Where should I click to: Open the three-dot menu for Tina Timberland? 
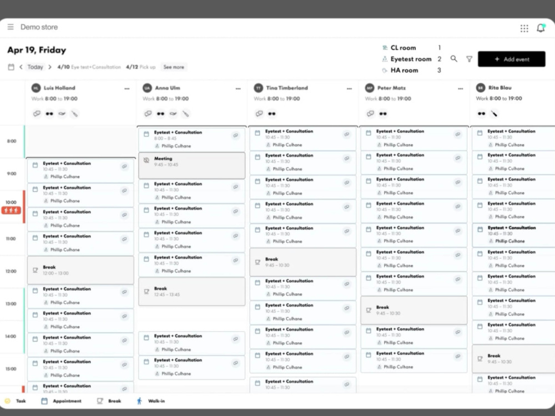pos(349,89)
